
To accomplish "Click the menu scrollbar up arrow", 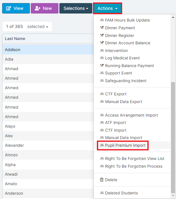I will (173, 17).
